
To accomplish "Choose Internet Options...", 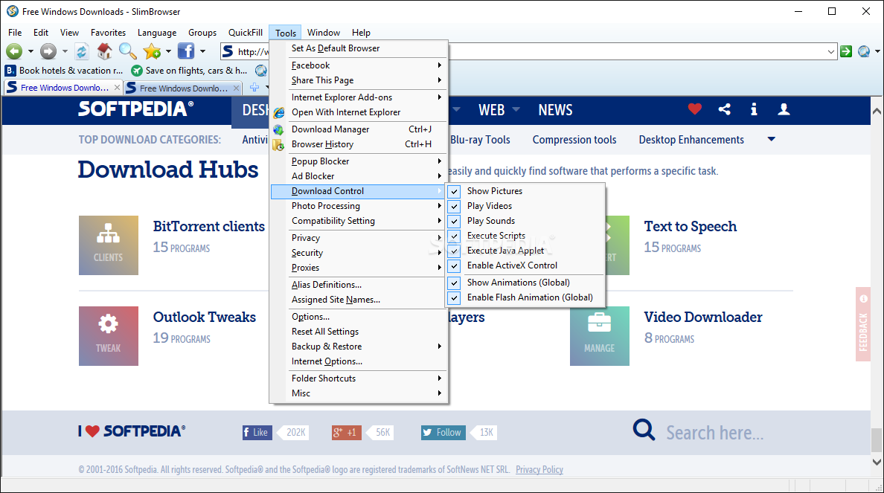I will point(359,361).
